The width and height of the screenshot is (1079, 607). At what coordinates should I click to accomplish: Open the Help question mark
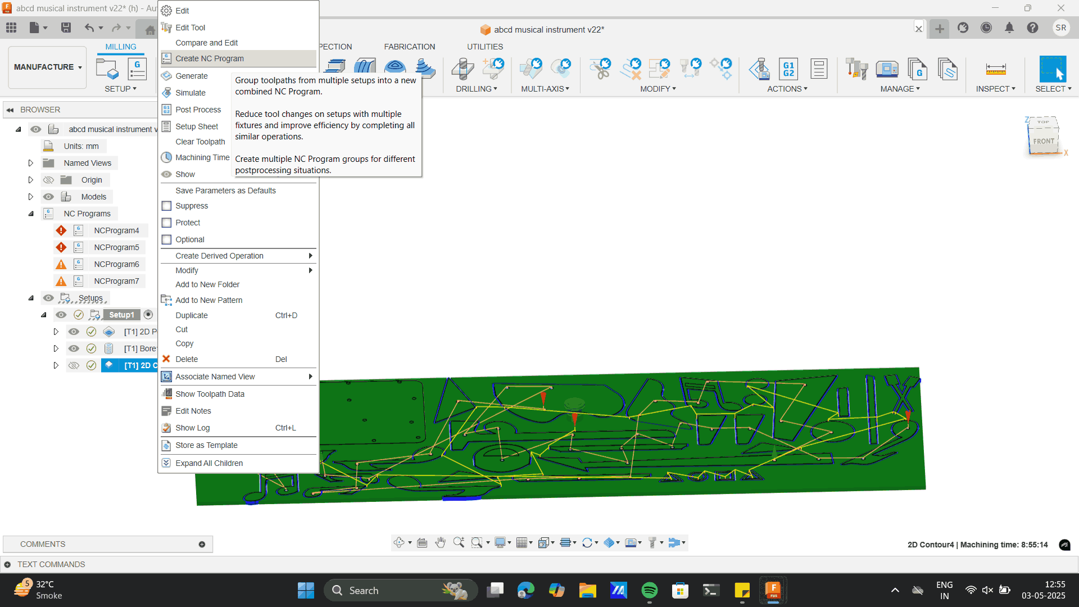point(1032,28)
